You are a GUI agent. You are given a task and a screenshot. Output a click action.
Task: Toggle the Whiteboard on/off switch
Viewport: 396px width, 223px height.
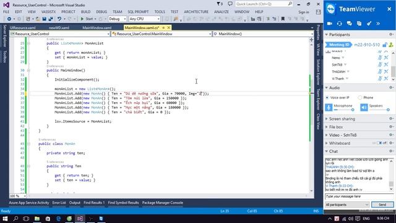pyautogui.click(x=379, y=143)
